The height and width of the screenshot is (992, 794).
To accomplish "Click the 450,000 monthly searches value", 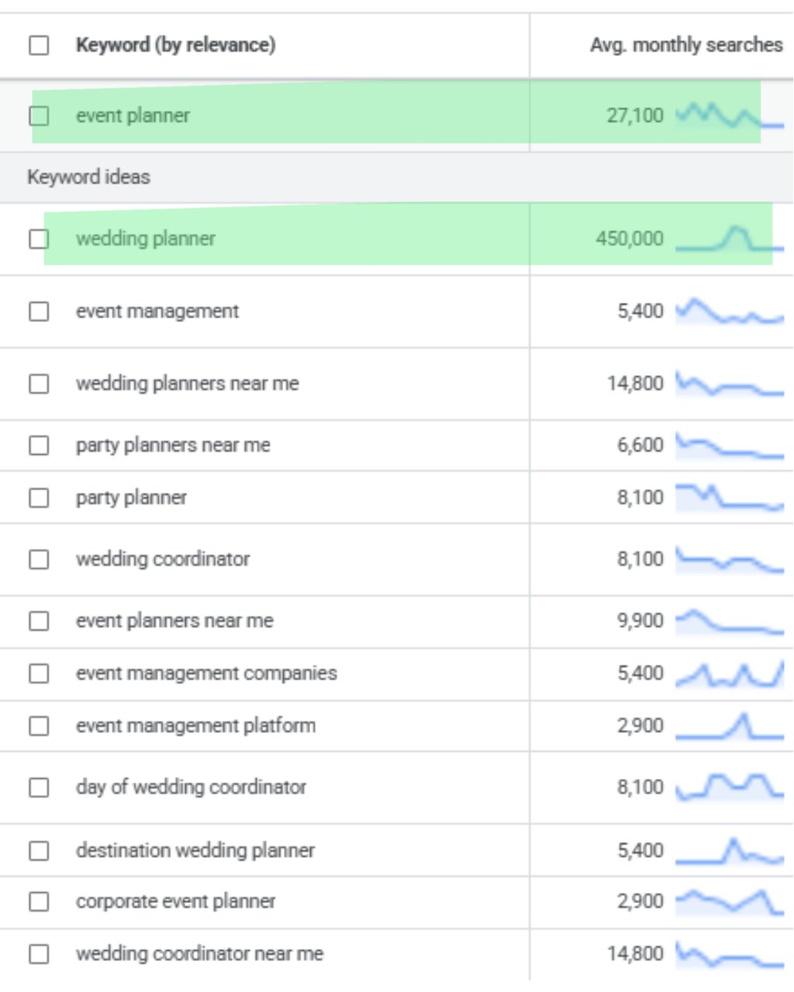I will 629,239.
